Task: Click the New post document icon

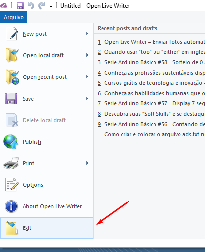Action: click(x=11, y=34)
